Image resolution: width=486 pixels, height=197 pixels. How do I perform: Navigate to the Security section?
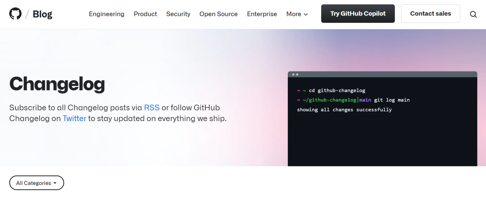(x=178, y=14)
